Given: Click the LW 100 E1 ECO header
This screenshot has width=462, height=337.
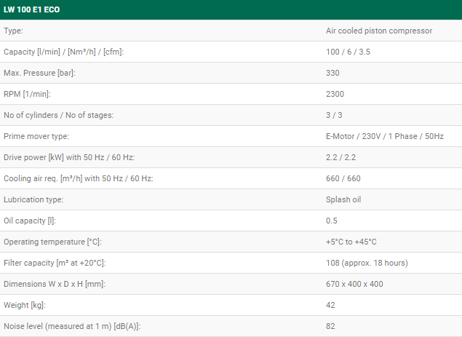Looking at the screenshot, I should click(31, 9).
